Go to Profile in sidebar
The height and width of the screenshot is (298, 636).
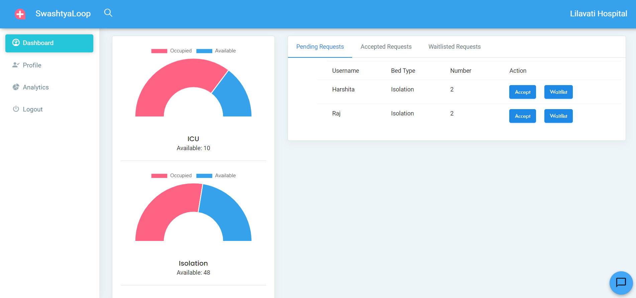click(49, 65)
